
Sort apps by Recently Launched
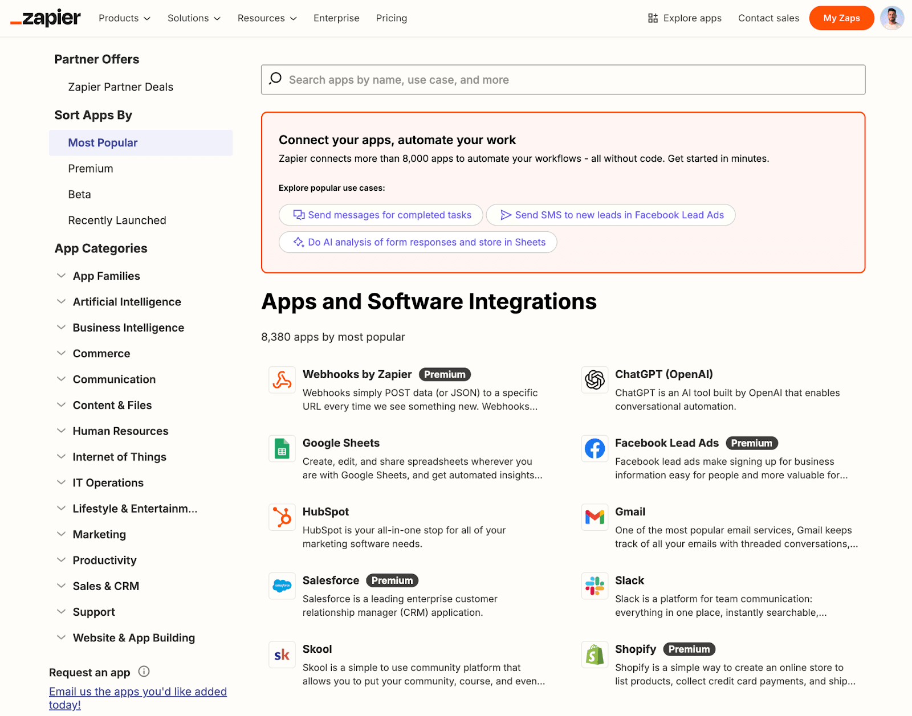coord(117,220)
